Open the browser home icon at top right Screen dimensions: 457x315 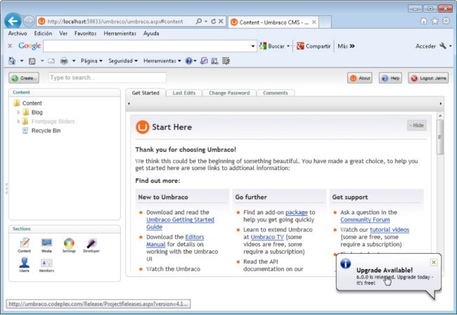(x=424, y=21)
